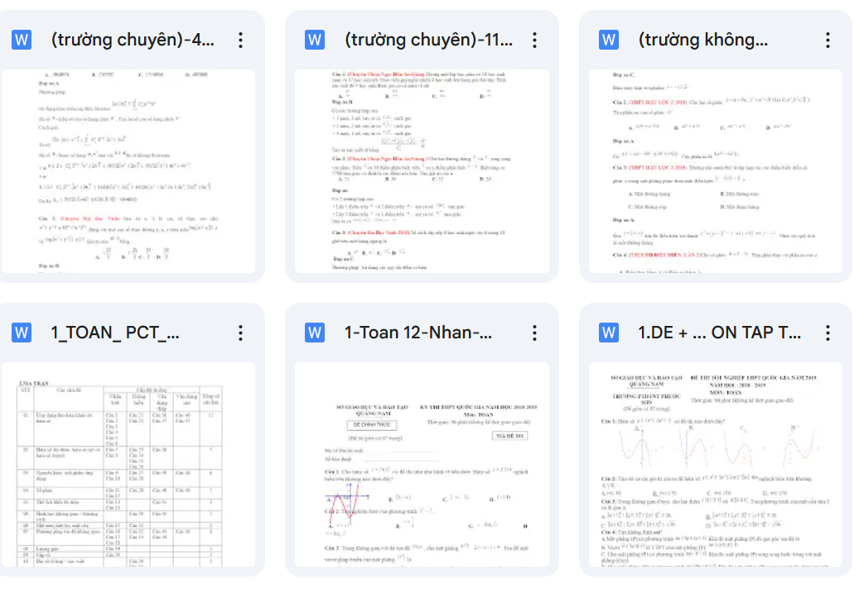Click the "(trường không..." document preview
Screen dimensions: 859x589
pyautogui.click(x=715, y=171)
